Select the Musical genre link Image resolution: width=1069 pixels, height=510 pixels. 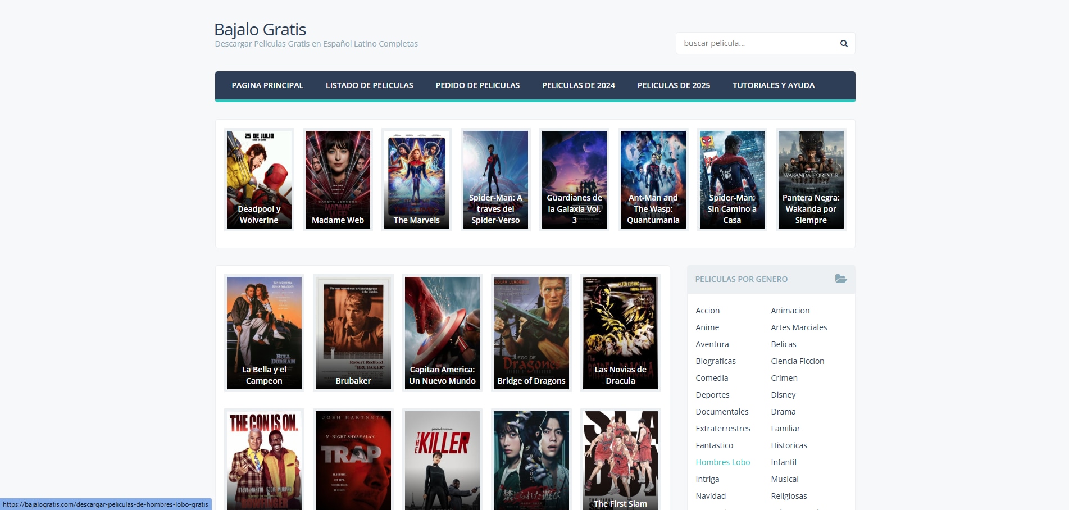(784, 479)
